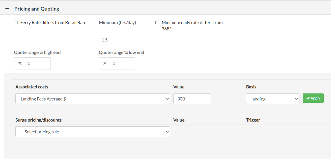Screen dimensions: 331x159
Task: Click the Trigger column header
Action: pos(253,120)
